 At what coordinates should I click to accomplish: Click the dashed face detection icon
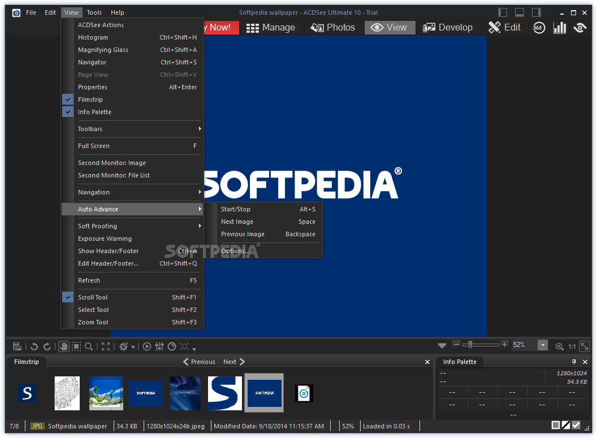pyautogui.click(x=184, y=346)
